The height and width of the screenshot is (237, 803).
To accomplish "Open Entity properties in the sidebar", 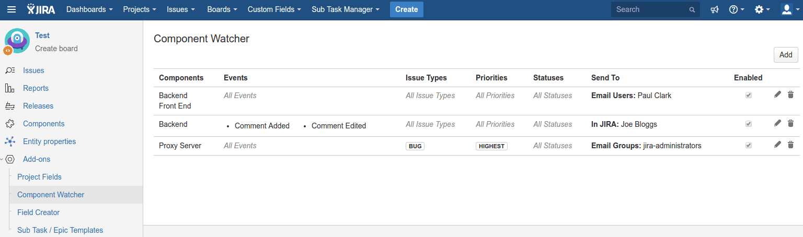I will click(49, 141).
